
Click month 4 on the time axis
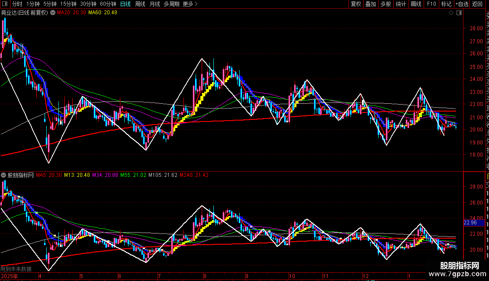click(x=40, y=276)
